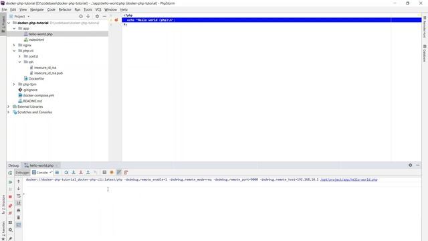
Task: Click Collapse All in Project panel
Action: [88, 16]
